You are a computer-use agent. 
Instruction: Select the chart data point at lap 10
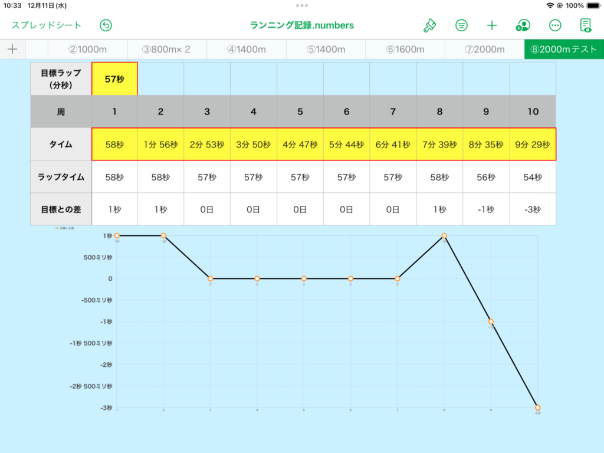pyautogui.click(x=538, y=408)
